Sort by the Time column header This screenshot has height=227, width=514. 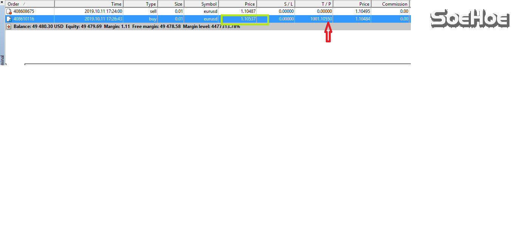(116, 4)
